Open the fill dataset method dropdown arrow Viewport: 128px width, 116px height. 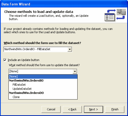point(70,49)
